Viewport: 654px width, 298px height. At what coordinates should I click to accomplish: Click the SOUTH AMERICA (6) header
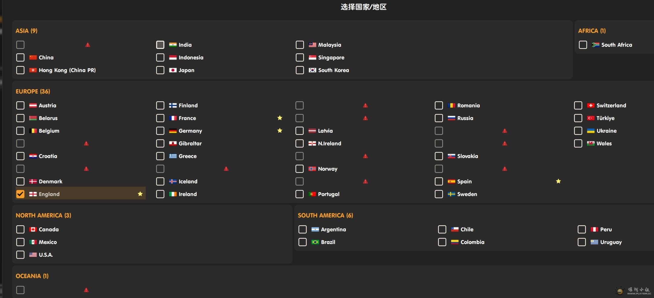pos(325,215)
